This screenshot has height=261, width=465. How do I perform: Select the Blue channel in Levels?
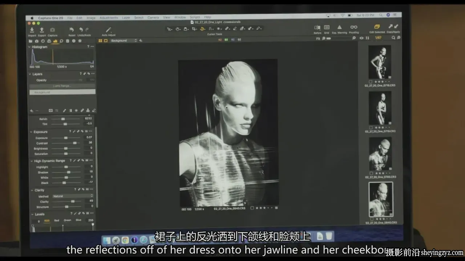78,220
